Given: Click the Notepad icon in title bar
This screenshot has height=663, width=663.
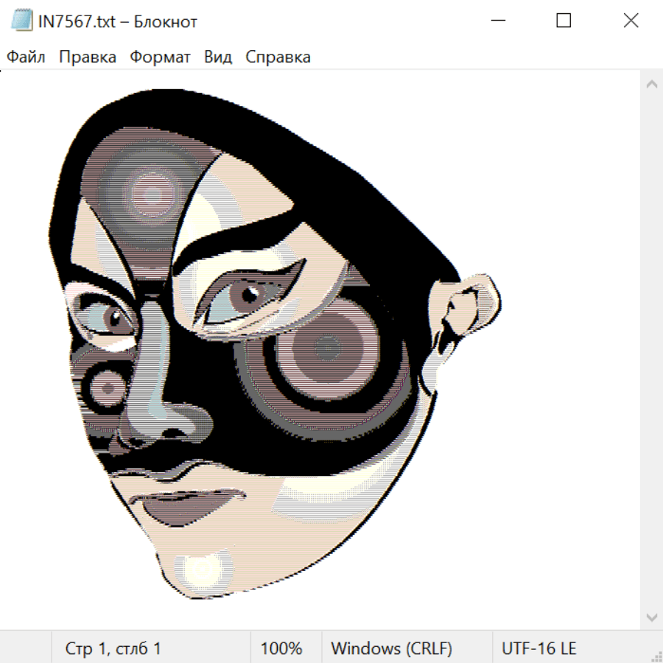Looking at the screenshot, I should click(x=22, y=21).
